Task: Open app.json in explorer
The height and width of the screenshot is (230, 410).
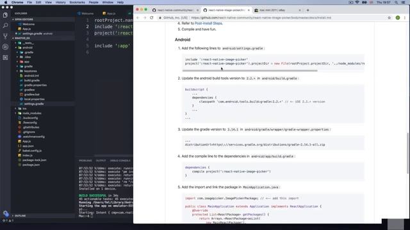Action: pyautogui.click(x=28, y=146)
